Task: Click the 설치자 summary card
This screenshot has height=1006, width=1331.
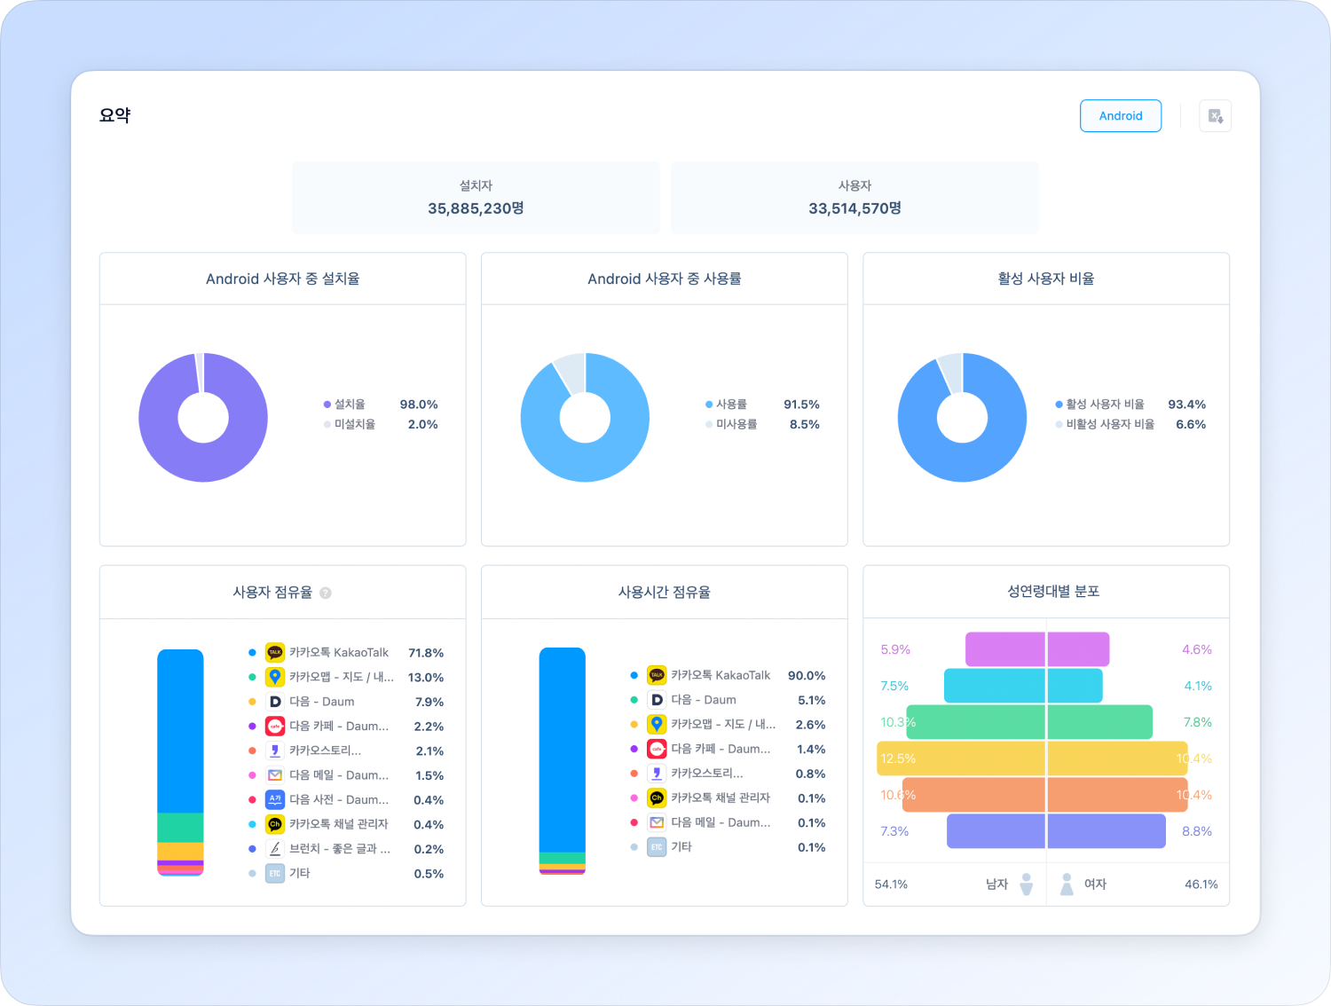Action: click(476, 198)
